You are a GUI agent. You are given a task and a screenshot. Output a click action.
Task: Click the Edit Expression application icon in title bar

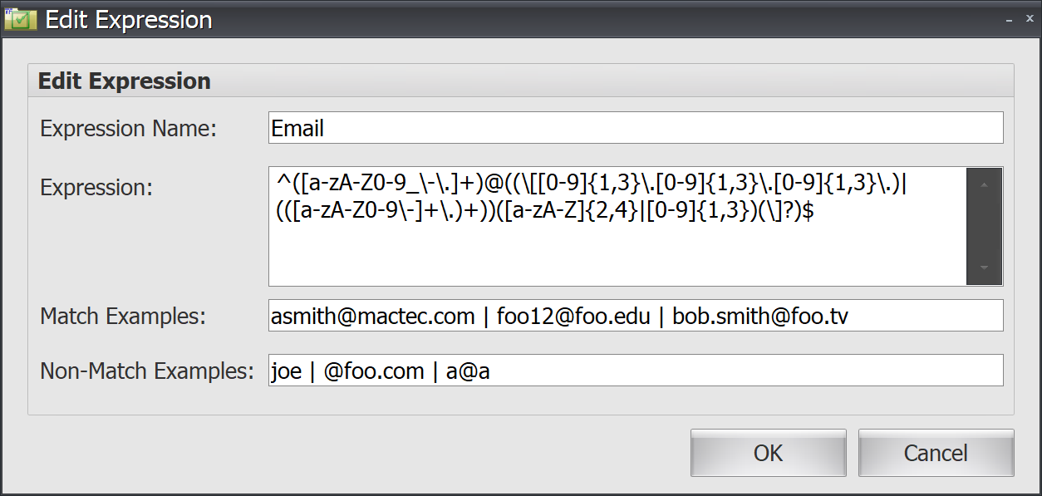pos(19,18)
